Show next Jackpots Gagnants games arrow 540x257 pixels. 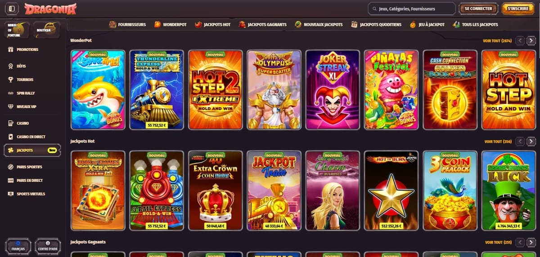[x=531, y=242]
